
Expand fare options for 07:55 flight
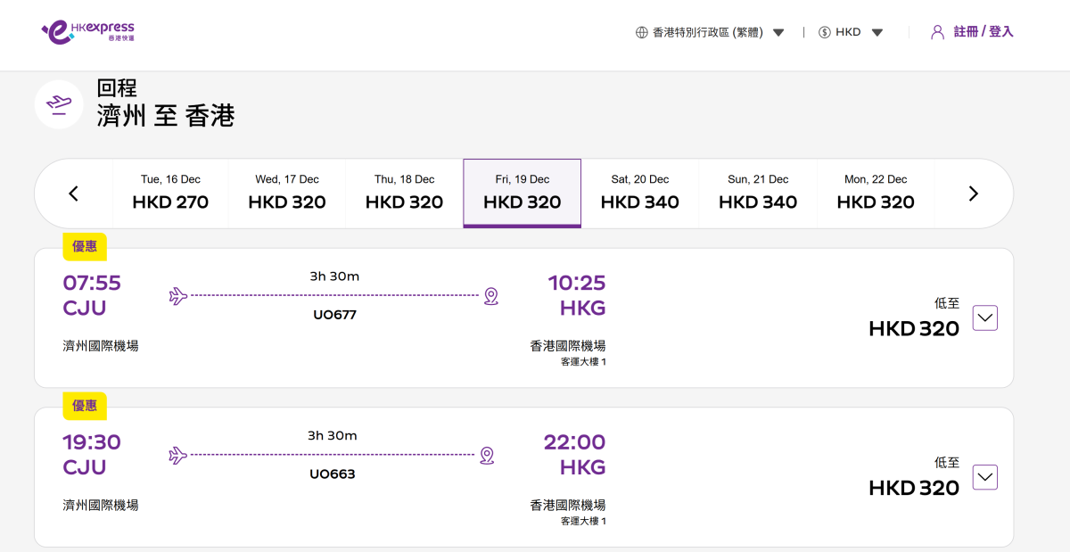(x=984, y=318)
